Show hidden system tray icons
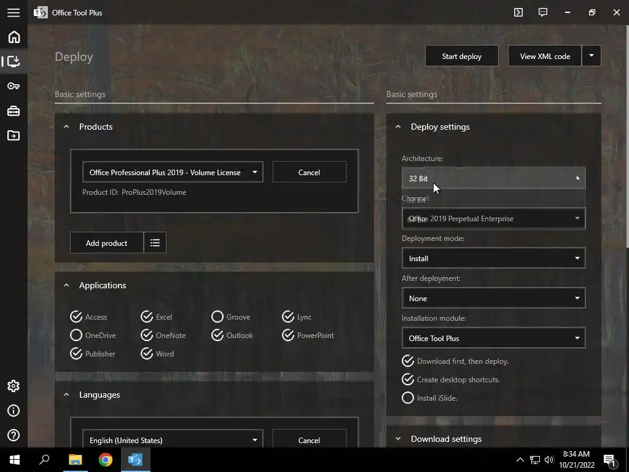The height and width of the screenshot is (472, 629). (520, 460)
